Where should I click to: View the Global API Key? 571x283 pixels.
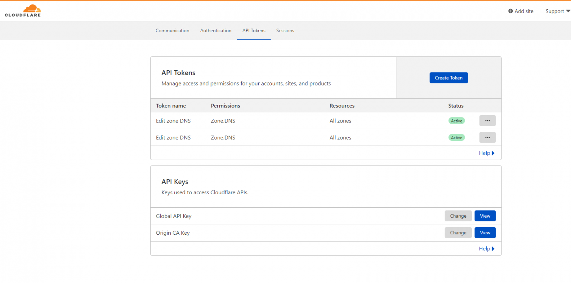(485, 216)
